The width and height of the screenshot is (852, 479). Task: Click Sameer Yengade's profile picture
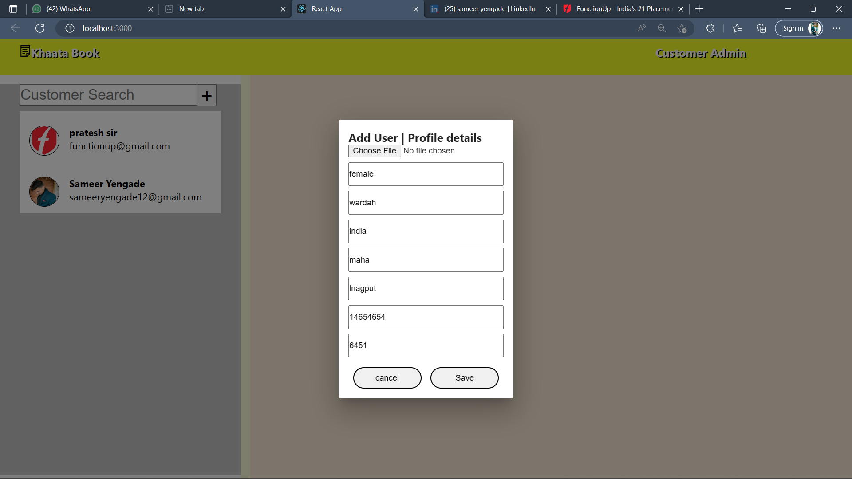click(44, 191)
